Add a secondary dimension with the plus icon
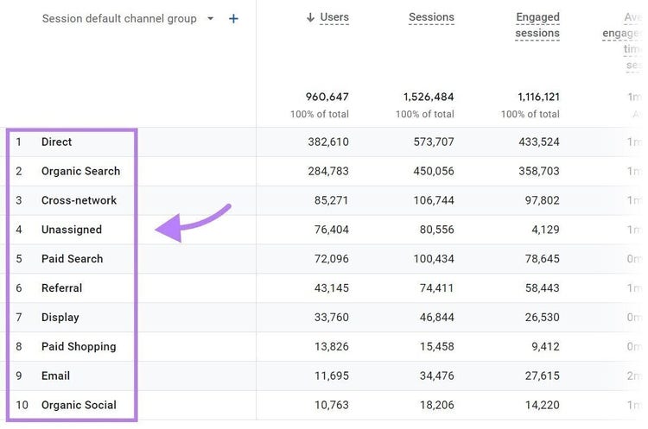 (x=233, y=19)
